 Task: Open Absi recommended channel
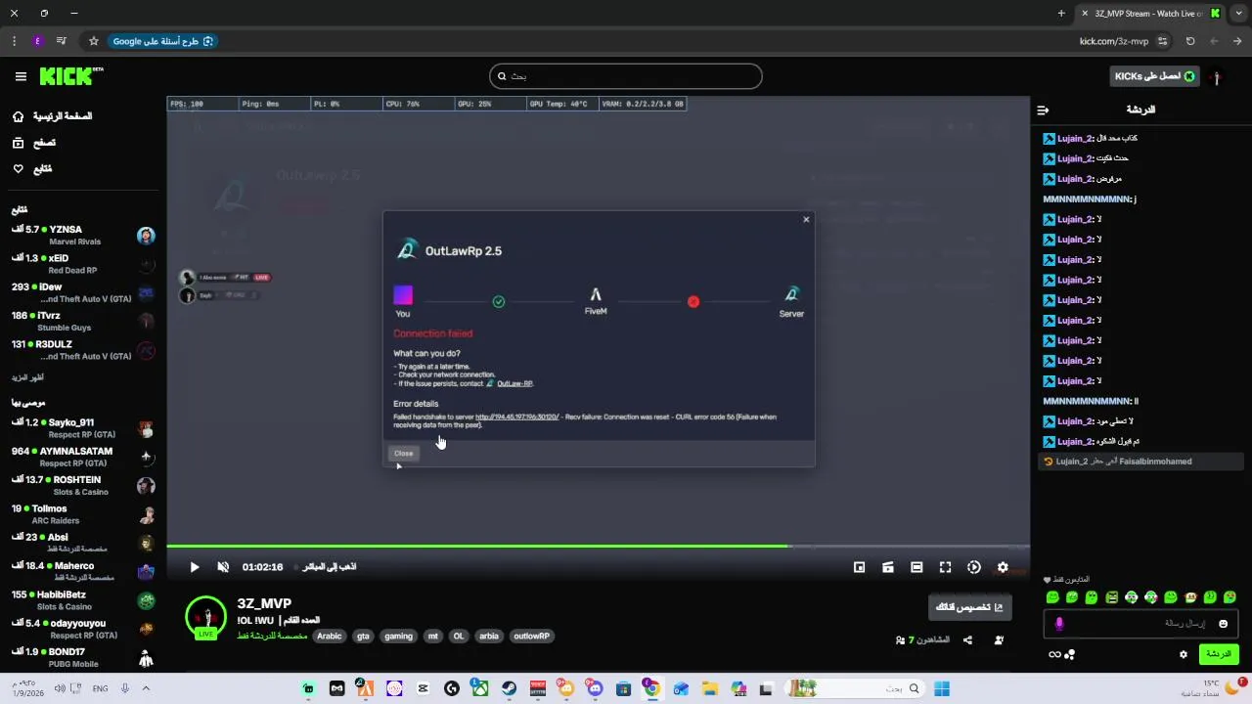coord(83,543)
